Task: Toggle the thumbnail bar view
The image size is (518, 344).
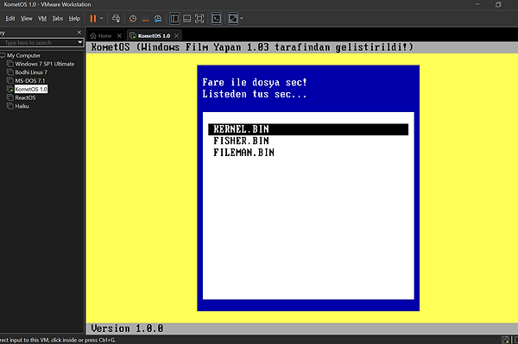Action: (187, 18)
